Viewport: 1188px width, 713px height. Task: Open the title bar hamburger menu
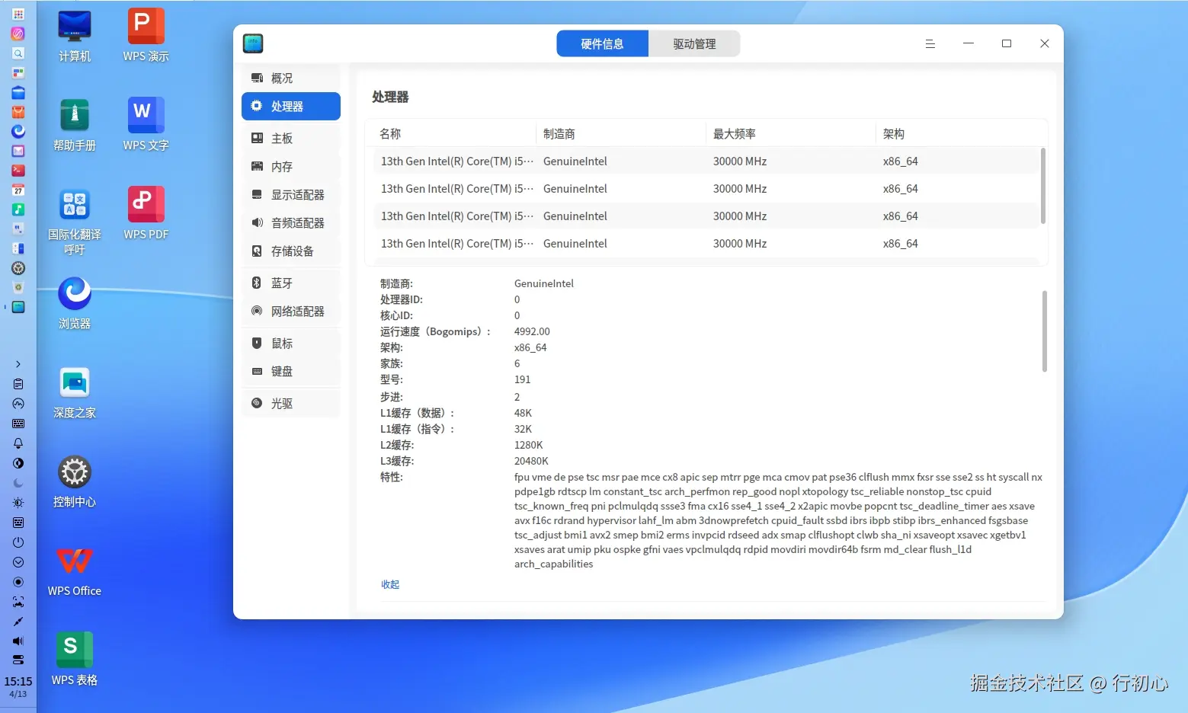930,44
